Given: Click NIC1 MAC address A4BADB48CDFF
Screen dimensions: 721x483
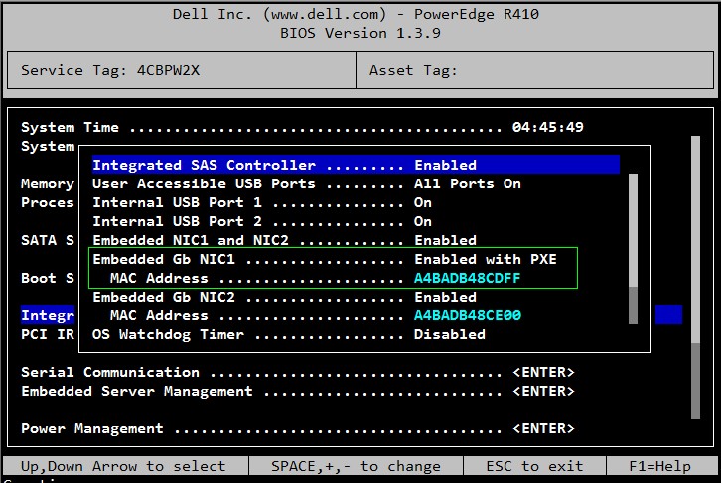Looking at the screenshot, I should point(467,278).
